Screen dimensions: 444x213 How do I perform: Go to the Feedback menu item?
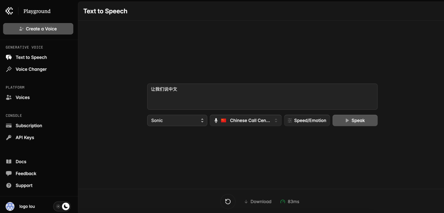26,174
